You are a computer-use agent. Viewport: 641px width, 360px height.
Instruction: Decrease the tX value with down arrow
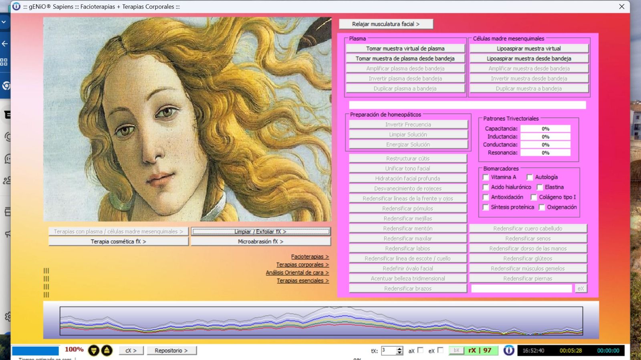(x=399, y=353)
